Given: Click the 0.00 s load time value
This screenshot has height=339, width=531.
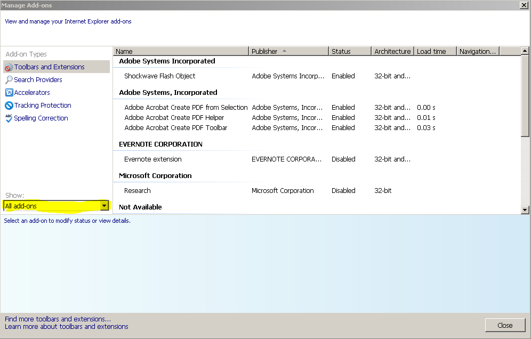Looking at the screenshot, I should point(426,107).
